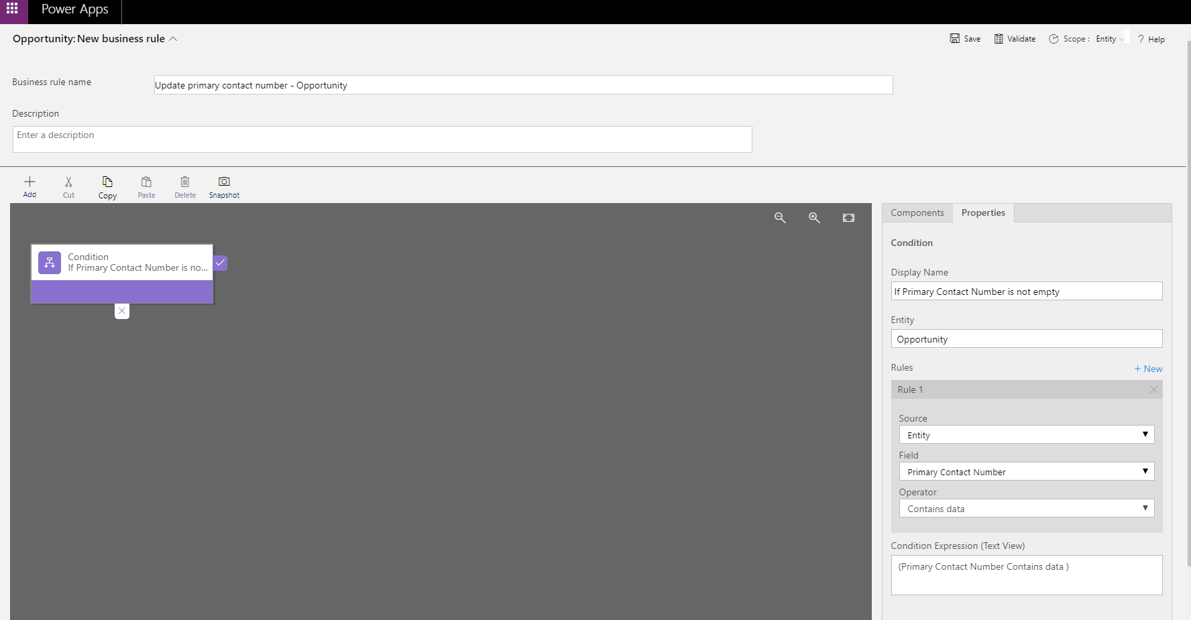Click the true-path checkmark on Condition

click(221, 263)
